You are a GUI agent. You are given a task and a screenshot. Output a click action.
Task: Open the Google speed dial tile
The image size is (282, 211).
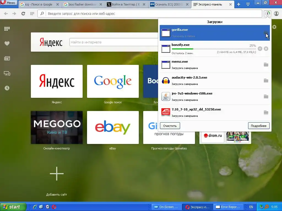click(113, 81)
